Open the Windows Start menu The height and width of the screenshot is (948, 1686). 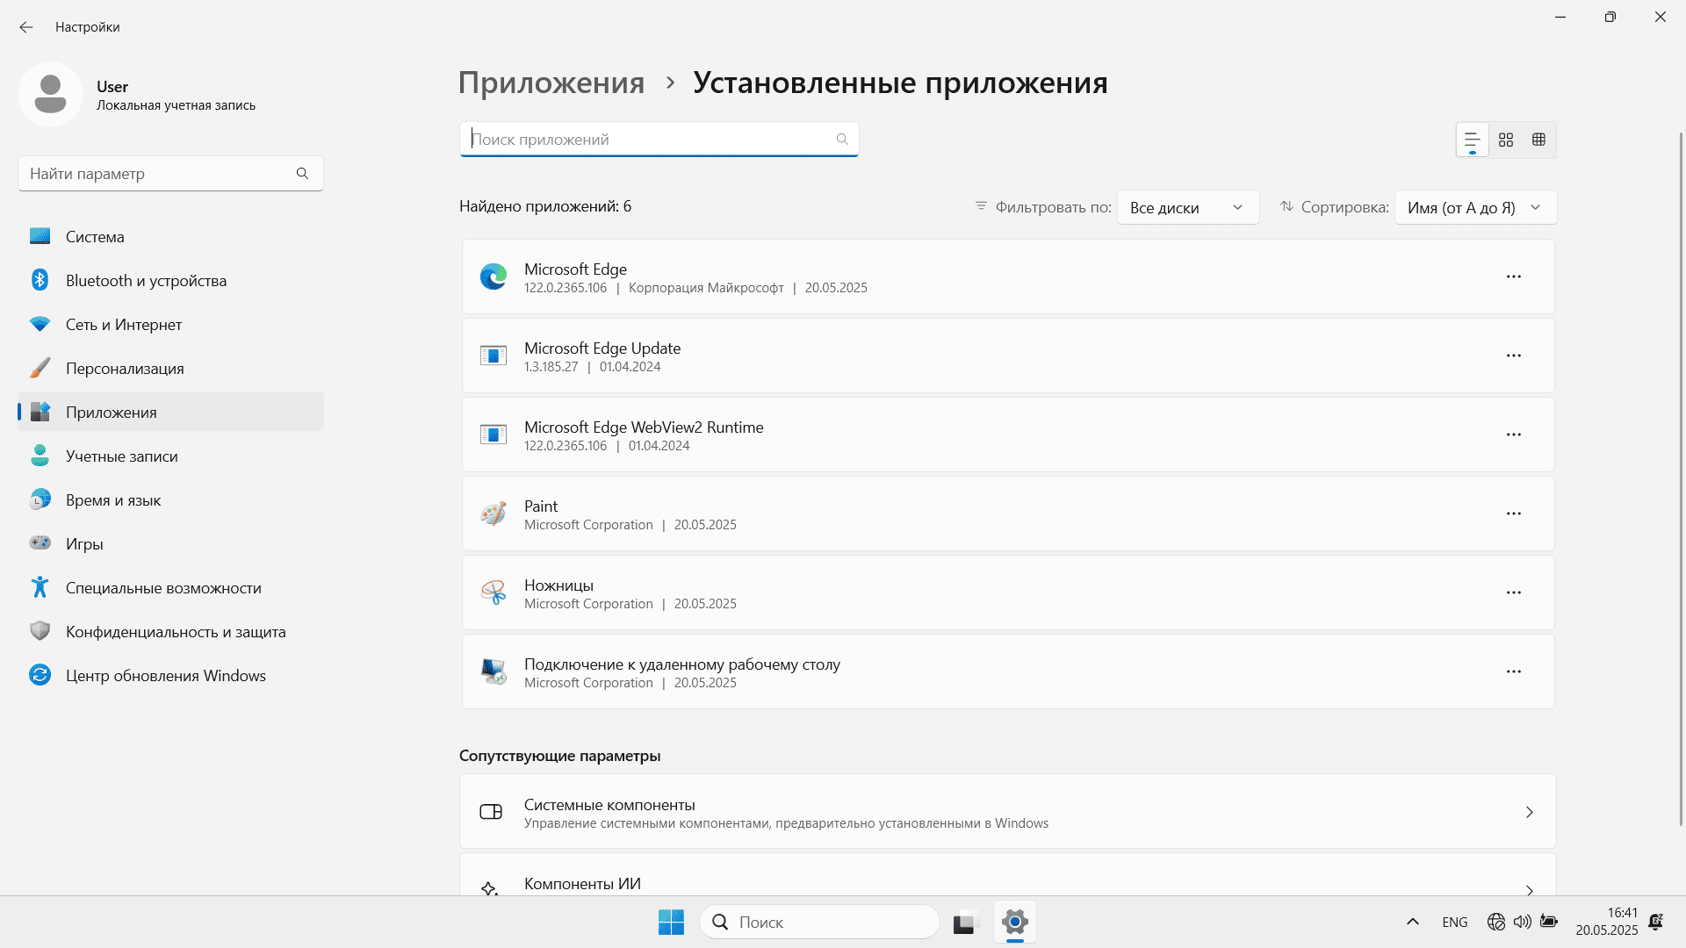point(671,922)
